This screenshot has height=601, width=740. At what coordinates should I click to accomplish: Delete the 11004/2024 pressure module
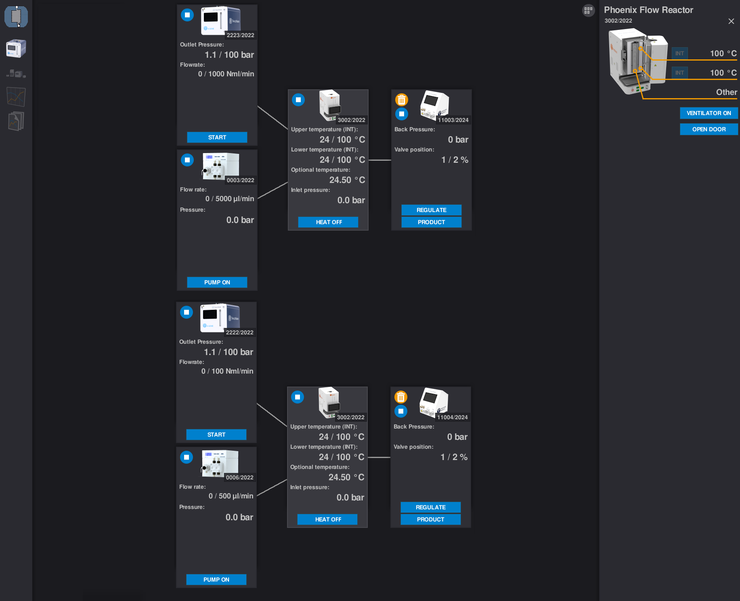(400, 397)
